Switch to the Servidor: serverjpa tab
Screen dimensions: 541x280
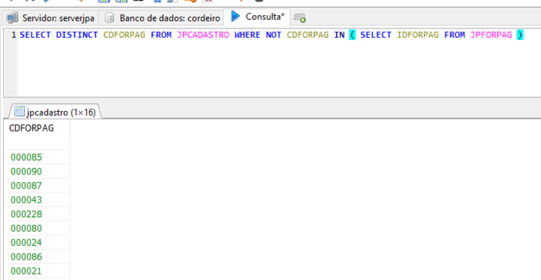[x=50, y=18]
